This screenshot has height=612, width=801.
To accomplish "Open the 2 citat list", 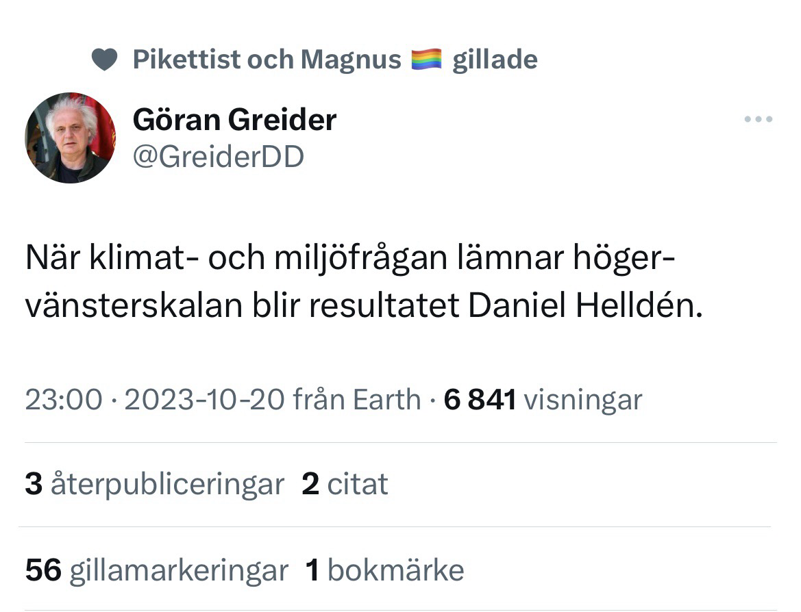I will pyautogui.click(x=345, y=485).
